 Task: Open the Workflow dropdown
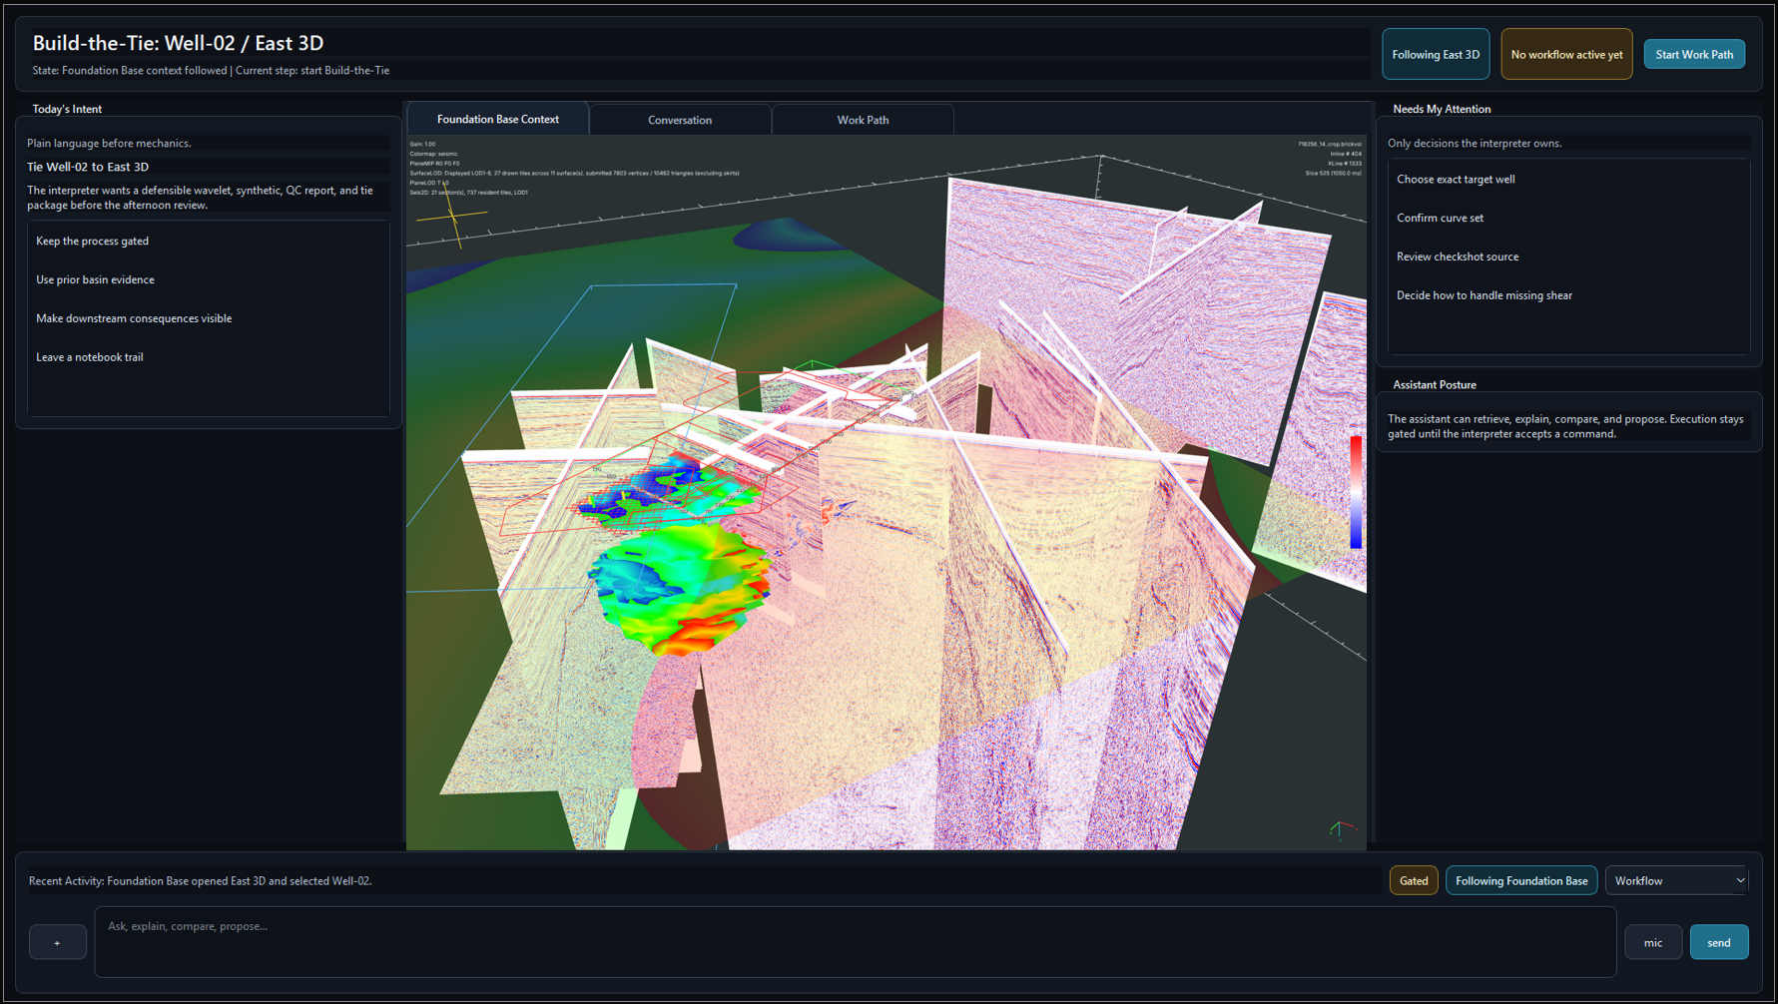1679,880
